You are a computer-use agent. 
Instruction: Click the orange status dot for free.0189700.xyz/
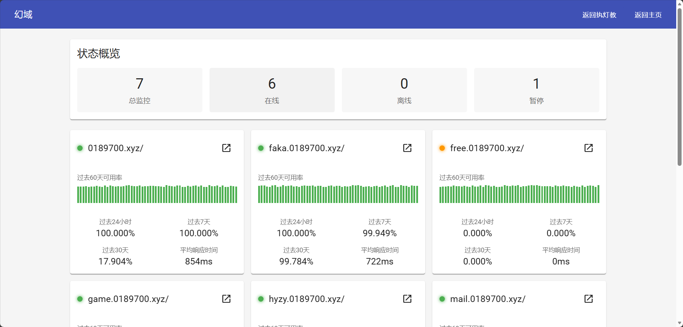tap(442, 148)
